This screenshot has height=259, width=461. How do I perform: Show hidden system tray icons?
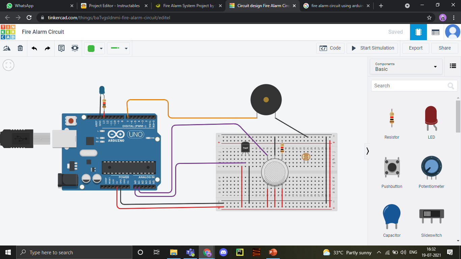tap(379, 252)
